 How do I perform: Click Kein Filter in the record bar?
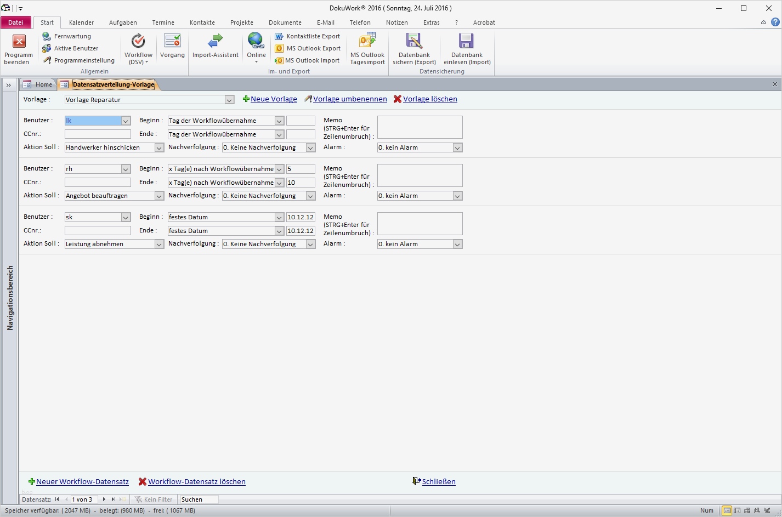point(154,499)
